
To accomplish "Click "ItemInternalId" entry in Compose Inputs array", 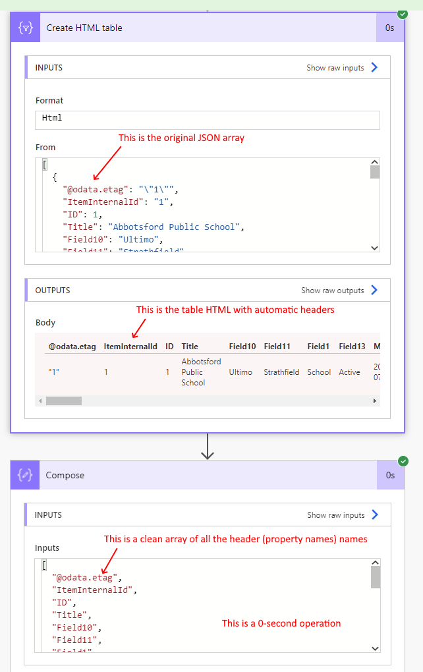I will (x=94, y=590).
